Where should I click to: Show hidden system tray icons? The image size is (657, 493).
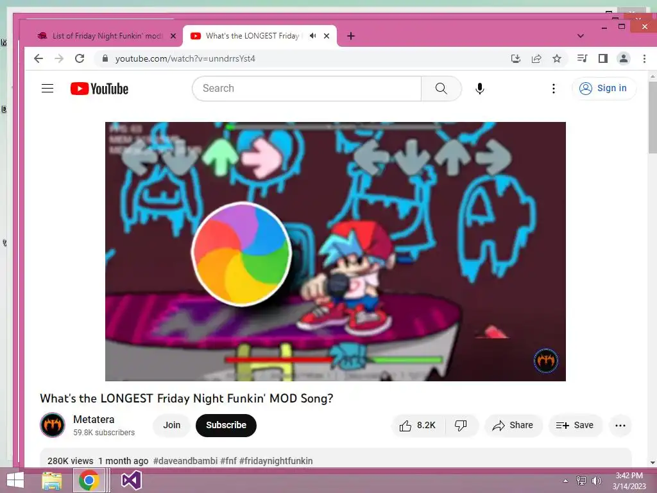pyautogui.click(x=565, y=481)
